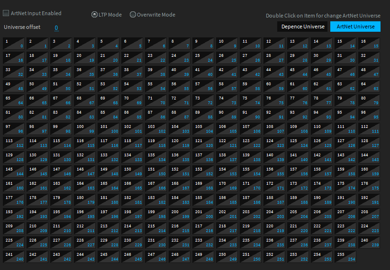Image resolution: width=390 pixels, height=270 pixels.
Task: Click universe cell 255
Action: [x=345, y=257]
